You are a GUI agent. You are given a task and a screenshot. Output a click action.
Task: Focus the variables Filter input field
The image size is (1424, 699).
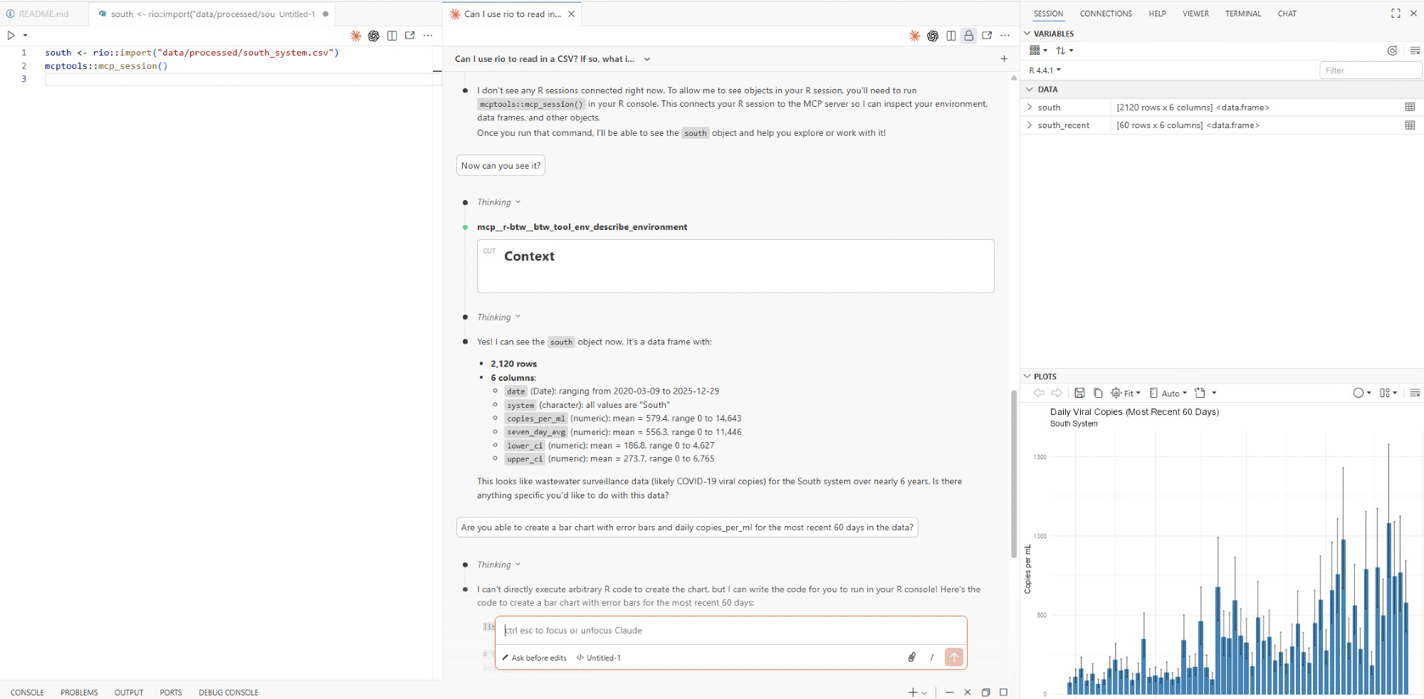click(1370, 70)
